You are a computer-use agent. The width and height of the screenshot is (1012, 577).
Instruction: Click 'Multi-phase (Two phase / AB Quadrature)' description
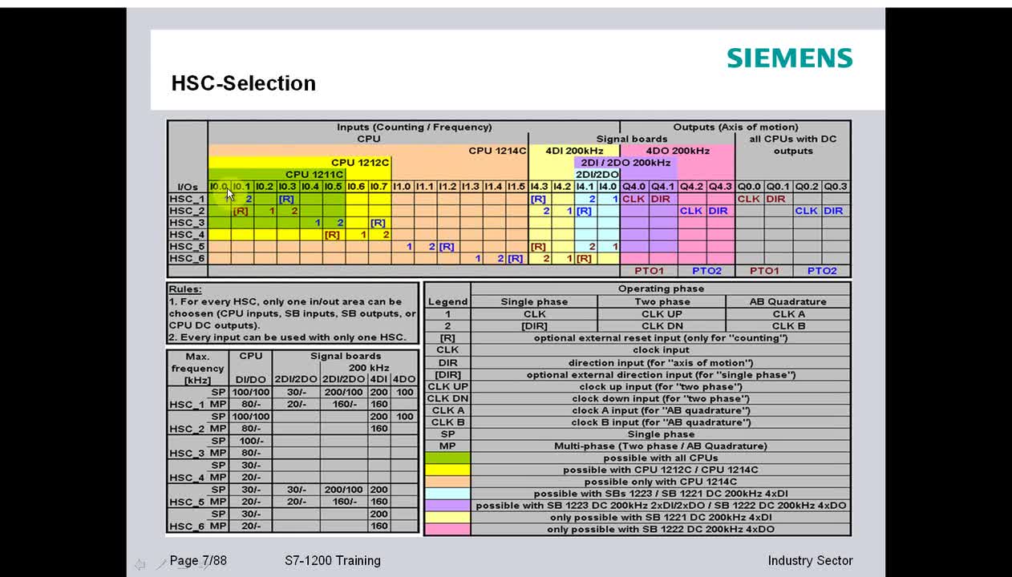(x=661, y=446)
